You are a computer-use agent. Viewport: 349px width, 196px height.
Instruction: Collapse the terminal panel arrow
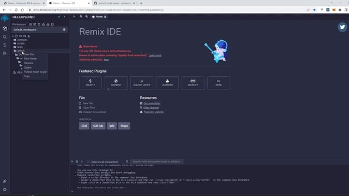72,162
